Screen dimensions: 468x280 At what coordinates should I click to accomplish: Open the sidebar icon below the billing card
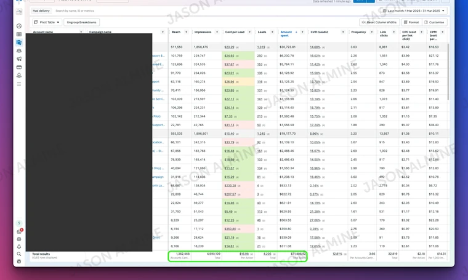[x=19, y=76]
